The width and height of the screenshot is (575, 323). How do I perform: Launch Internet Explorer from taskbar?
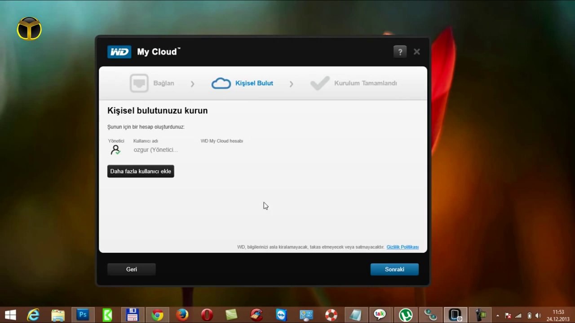[x=33, y=315]
